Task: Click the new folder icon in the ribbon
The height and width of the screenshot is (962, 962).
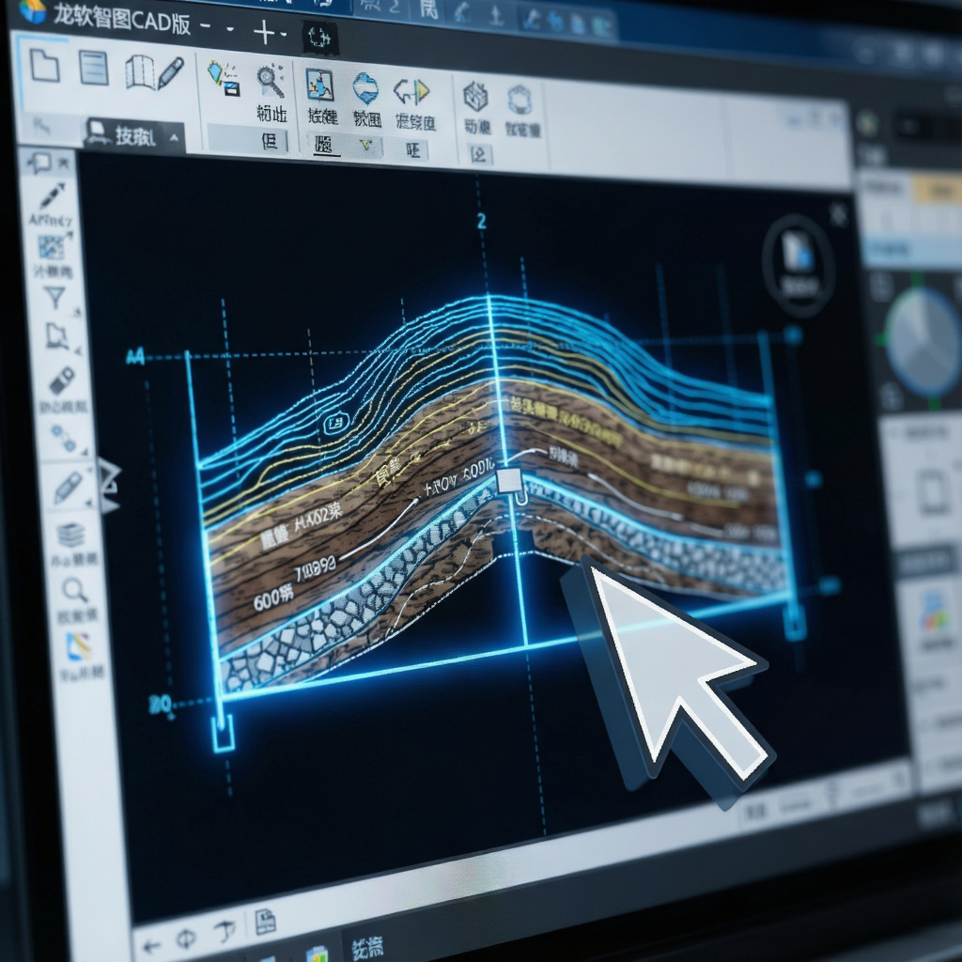Action: [45, 65]
